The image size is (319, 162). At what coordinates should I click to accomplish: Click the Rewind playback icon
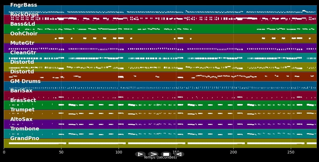click(178, 154)
